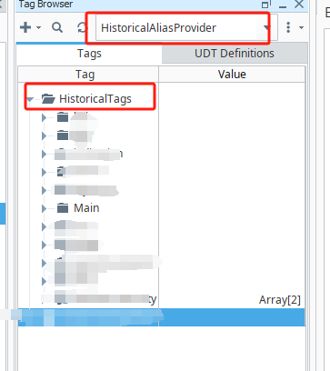Expand the Main folder
The height and width of the screenshot is (371, 330).
tap(44, 208)
